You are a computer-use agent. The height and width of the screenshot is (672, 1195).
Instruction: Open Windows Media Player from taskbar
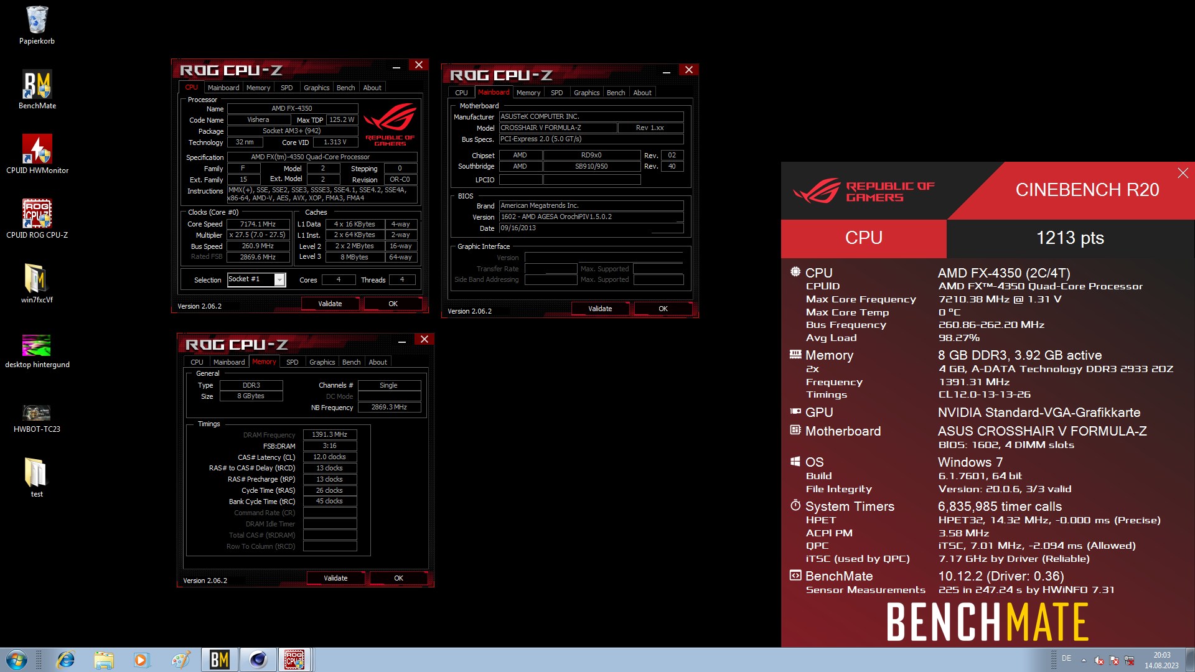pyautogui.click(x=141, y=660)
